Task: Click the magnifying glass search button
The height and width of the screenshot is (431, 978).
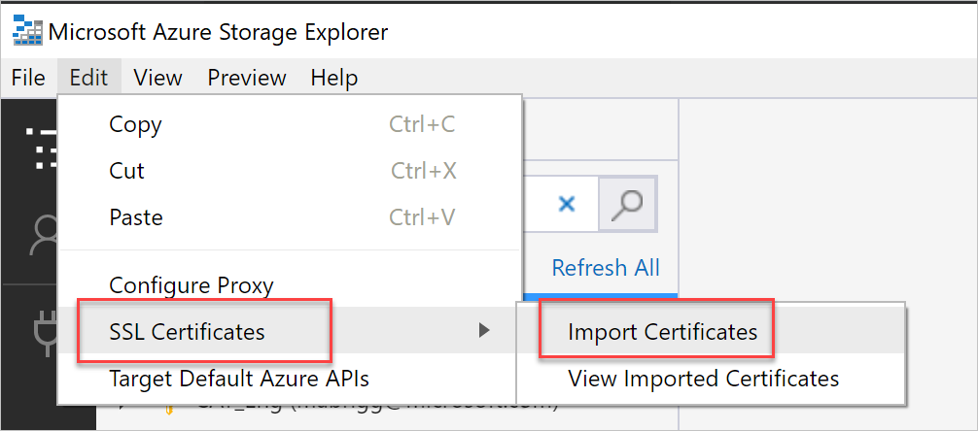Action: tap(627, 203)
